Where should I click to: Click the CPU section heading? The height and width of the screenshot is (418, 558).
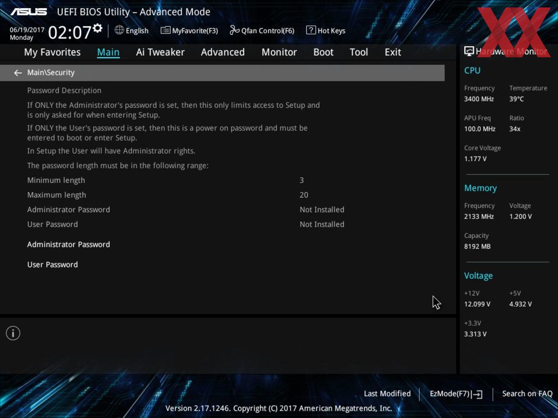[472, 70]
